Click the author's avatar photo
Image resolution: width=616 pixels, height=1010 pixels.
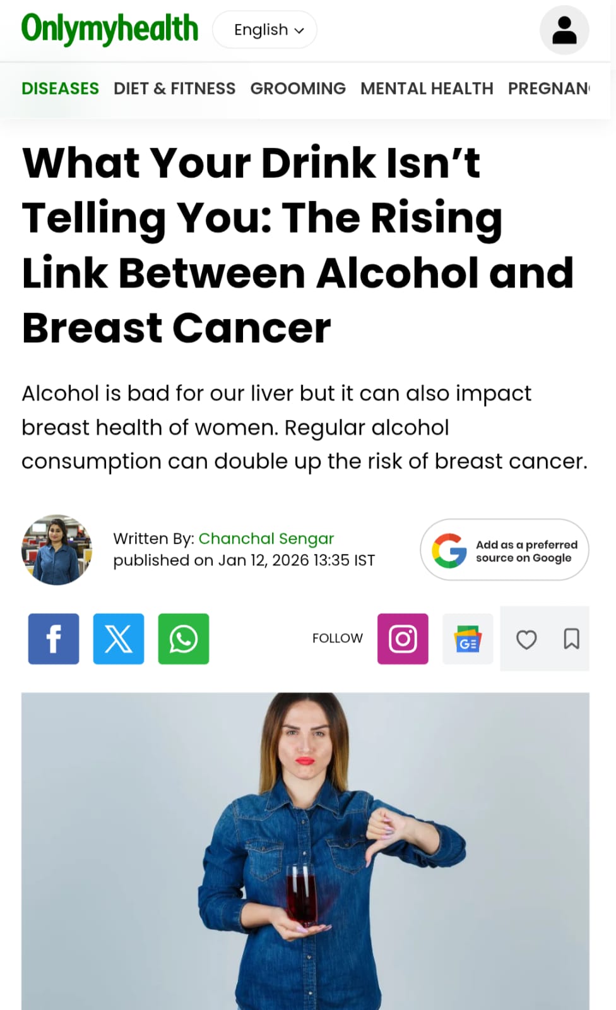click(56, 550)
